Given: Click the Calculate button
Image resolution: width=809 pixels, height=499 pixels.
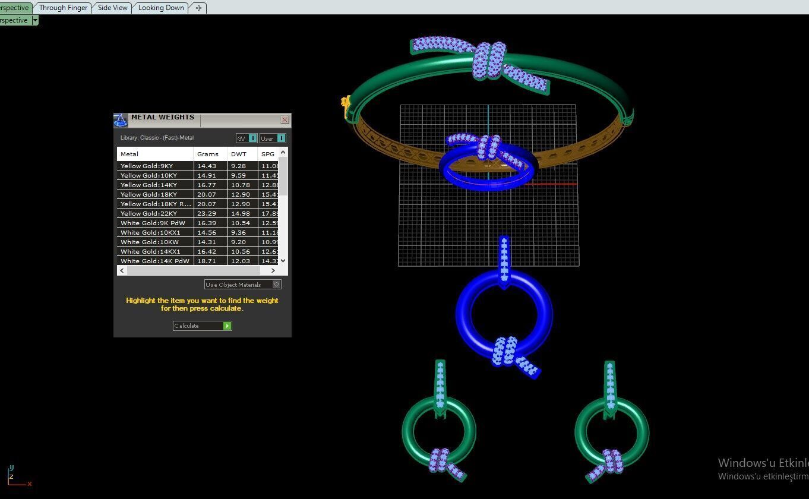Looking at the screenshot, I should (202, 326).
